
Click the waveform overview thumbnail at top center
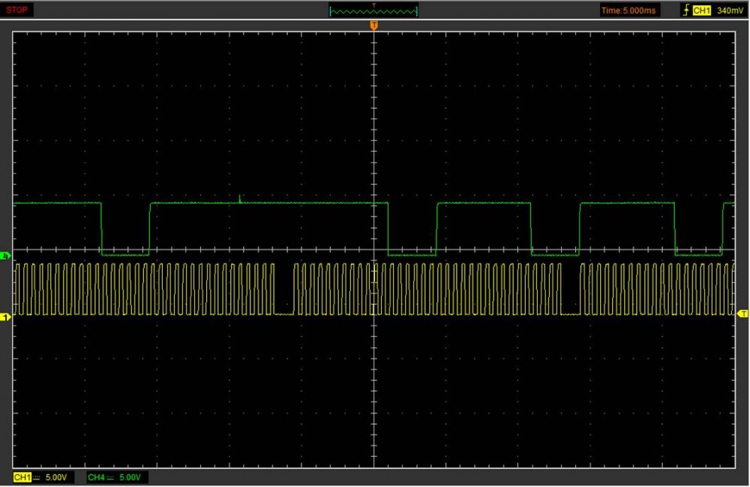point(373,11)
